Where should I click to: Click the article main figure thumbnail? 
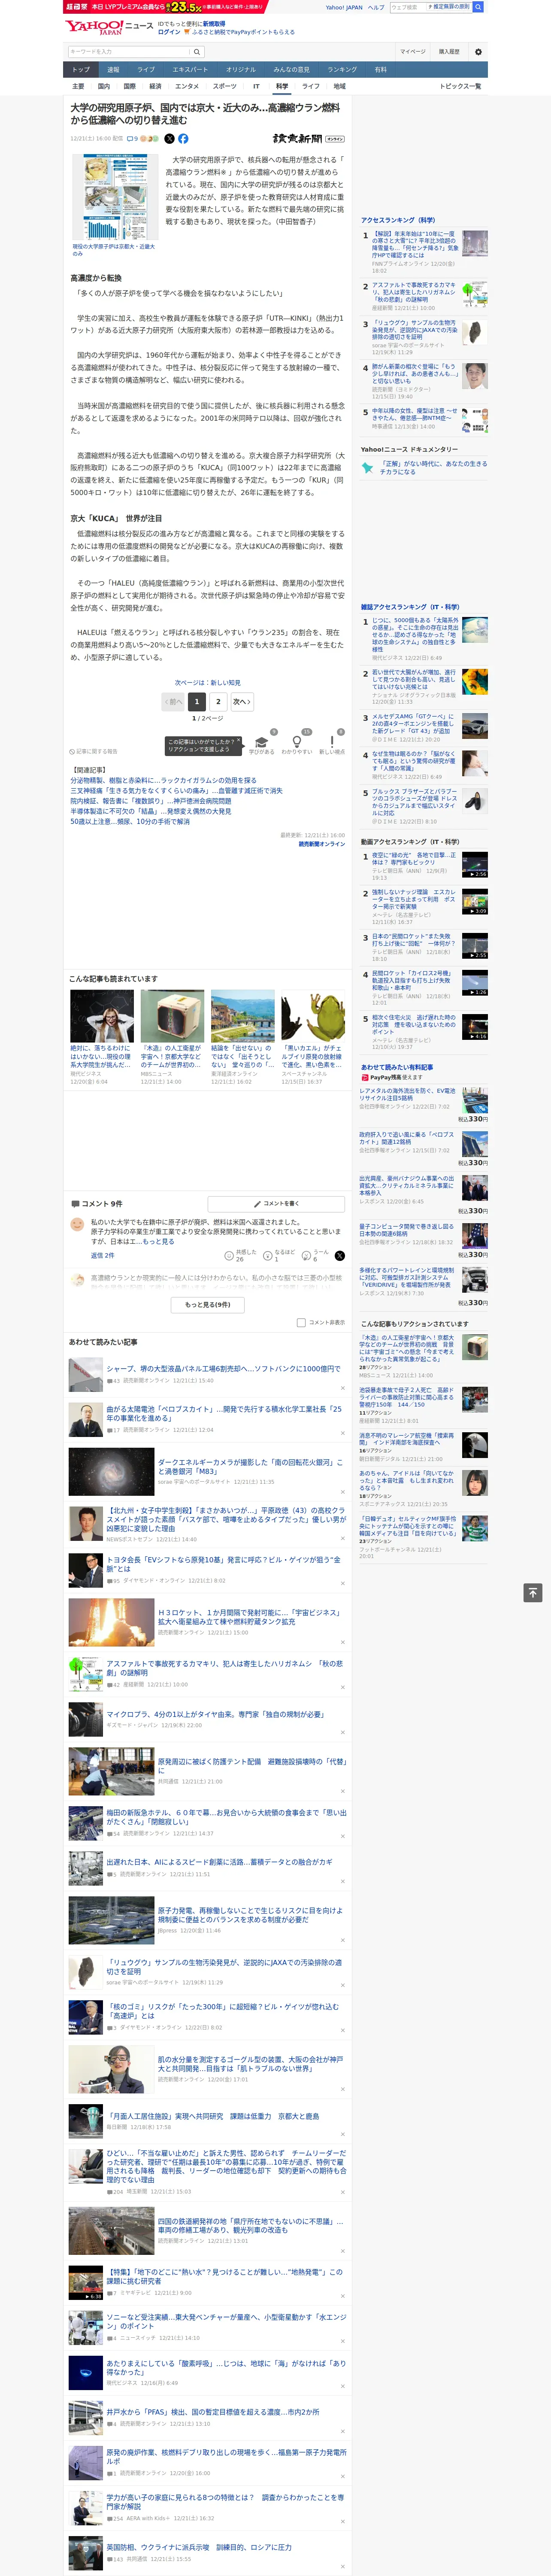115,197
